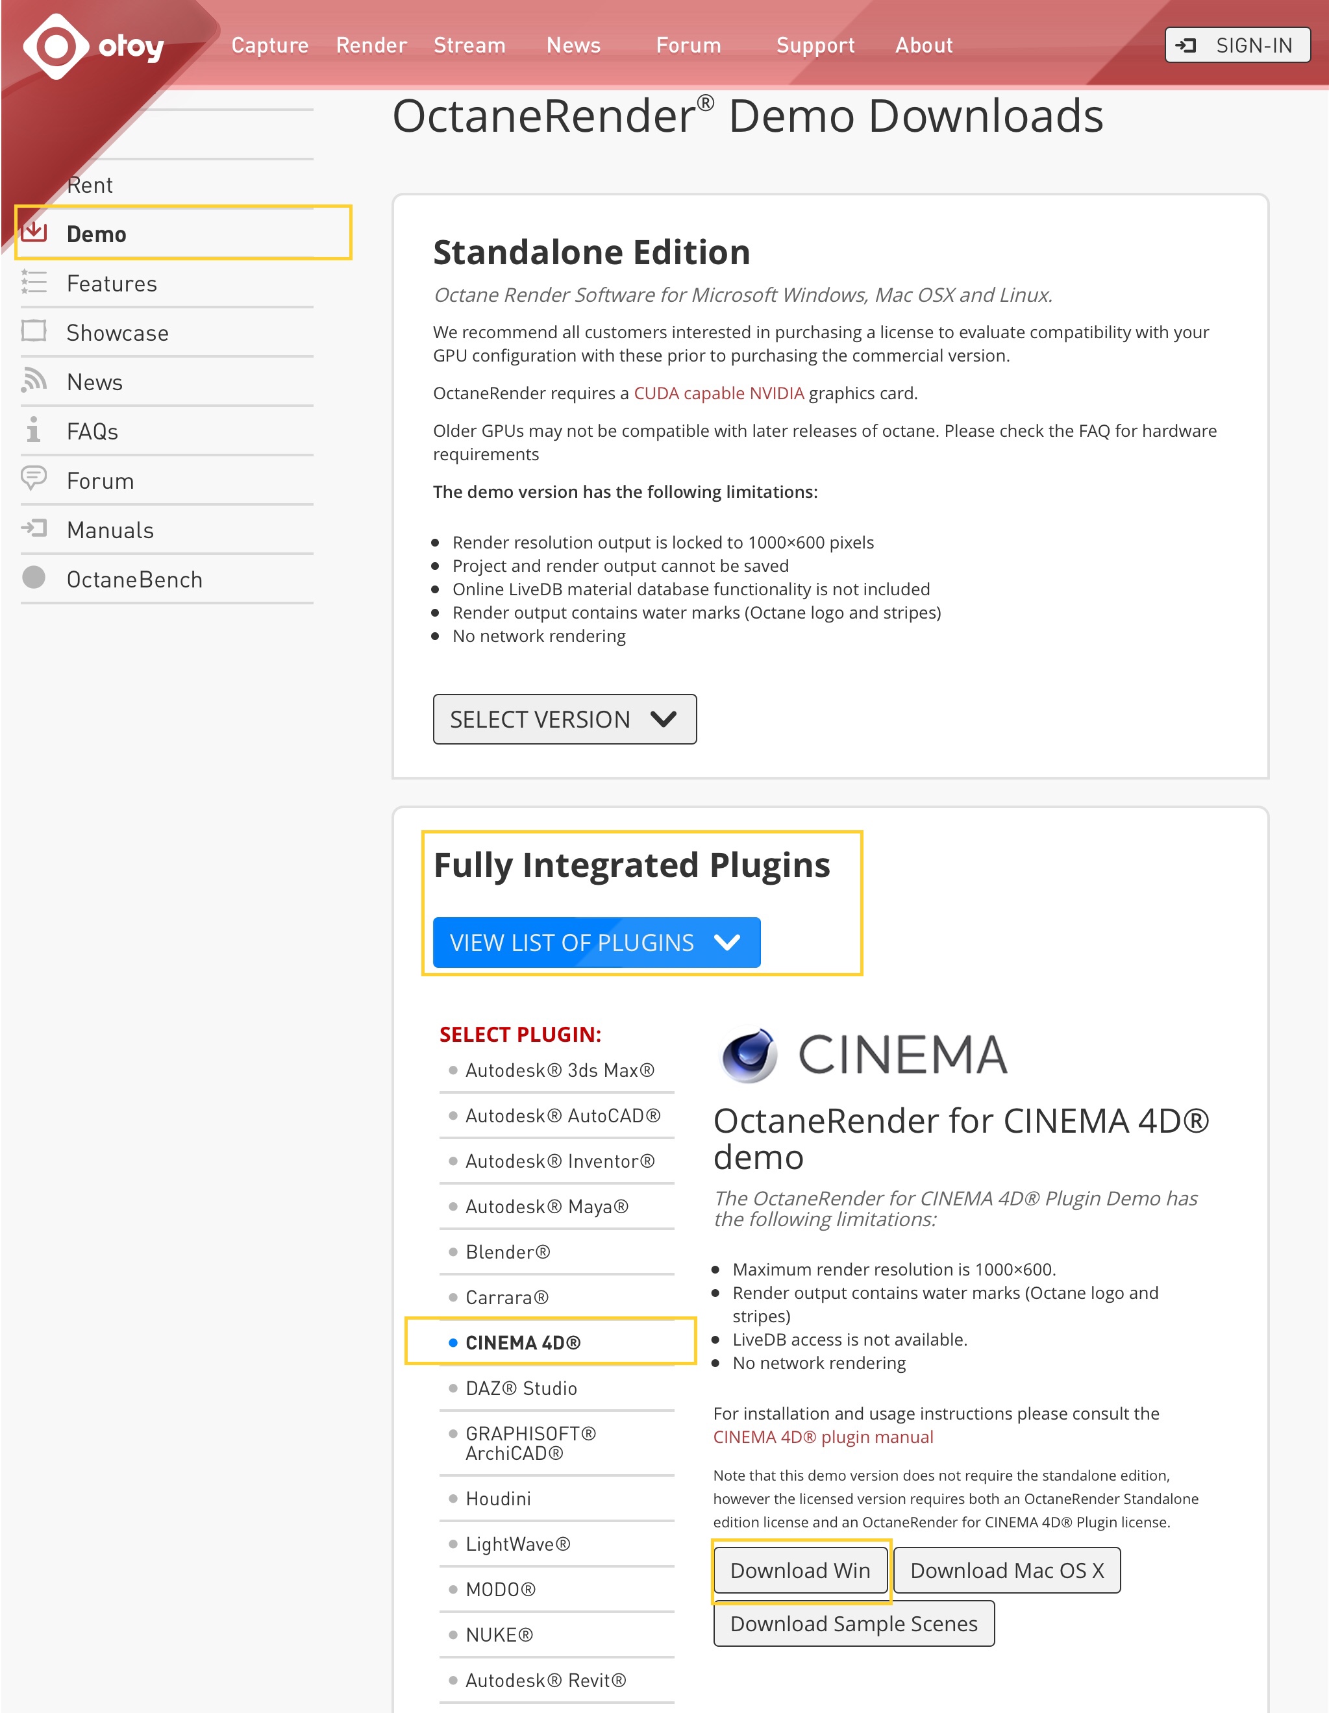Viewport: 1329px width, 1713px height.
Task: Click the Demo download icon in sidebar
Action: (34, 232)
